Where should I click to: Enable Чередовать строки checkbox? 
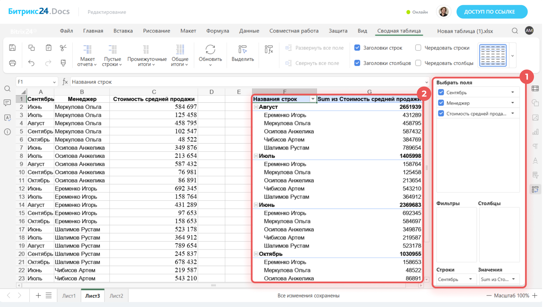pyautogui.click(x=418, y=48)
